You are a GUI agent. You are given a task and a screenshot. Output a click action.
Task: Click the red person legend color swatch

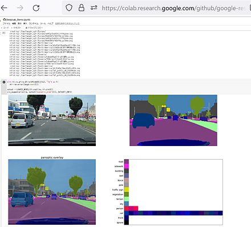point(127,208)
